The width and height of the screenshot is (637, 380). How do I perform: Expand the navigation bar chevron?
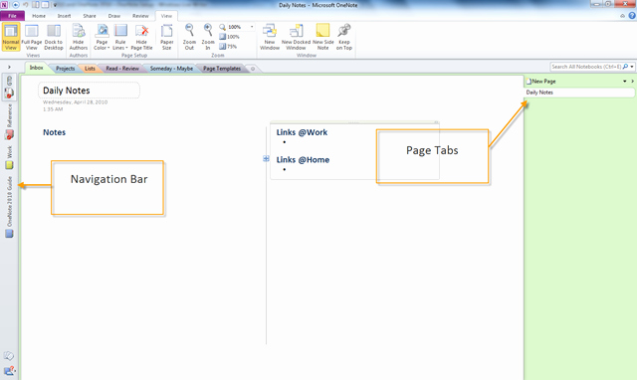tap(9, 67)
